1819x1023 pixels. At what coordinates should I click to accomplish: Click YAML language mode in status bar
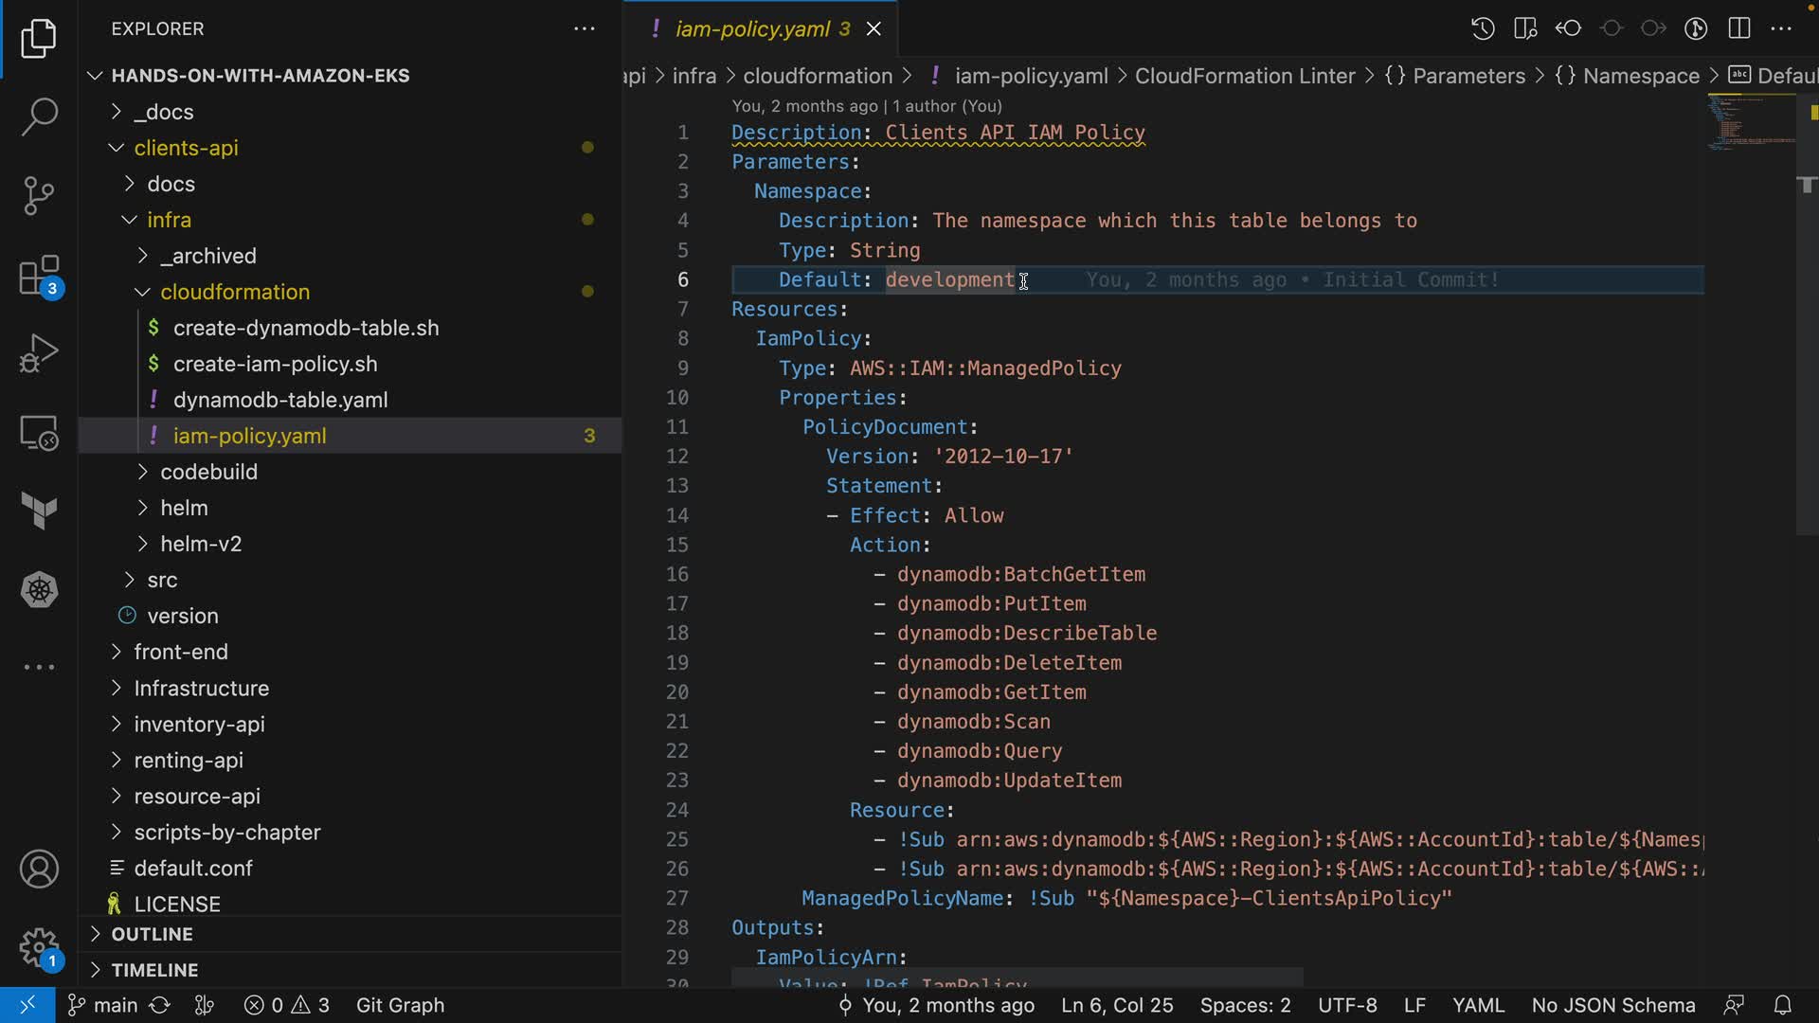1478,1005
